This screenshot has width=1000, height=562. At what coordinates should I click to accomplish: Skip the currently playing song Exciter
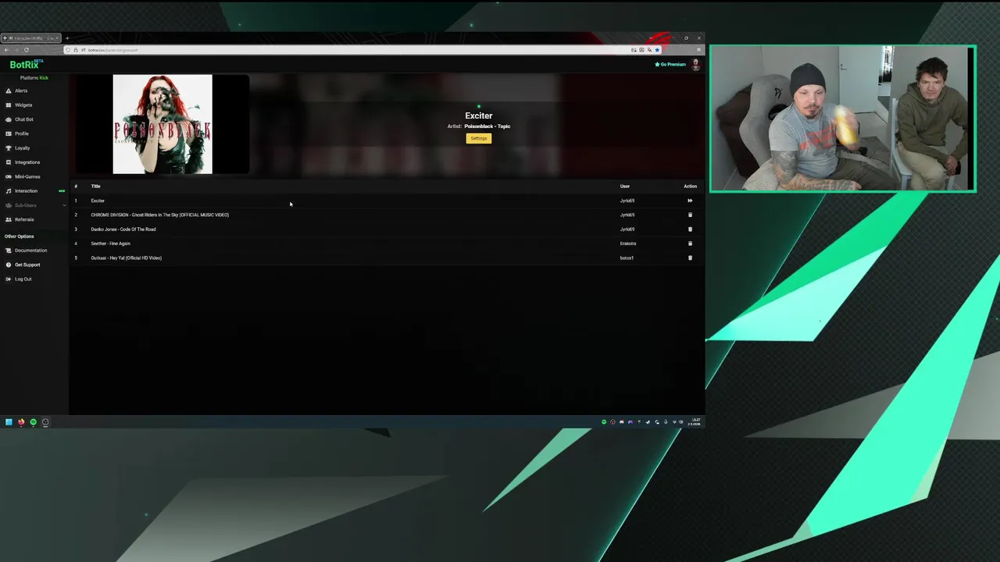click(690, 201)
